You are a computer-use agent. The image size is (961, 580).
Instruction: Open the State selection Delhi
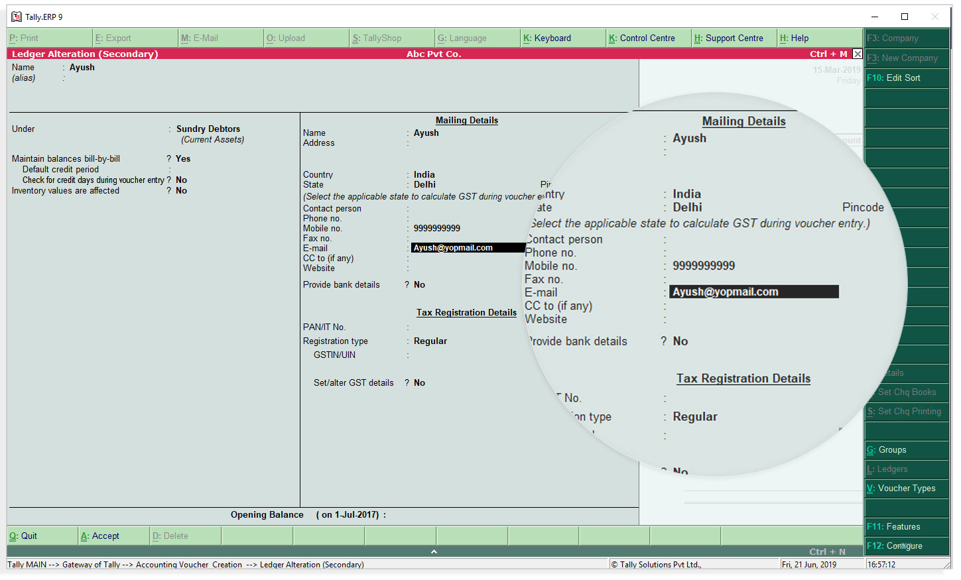pos(425,185)
